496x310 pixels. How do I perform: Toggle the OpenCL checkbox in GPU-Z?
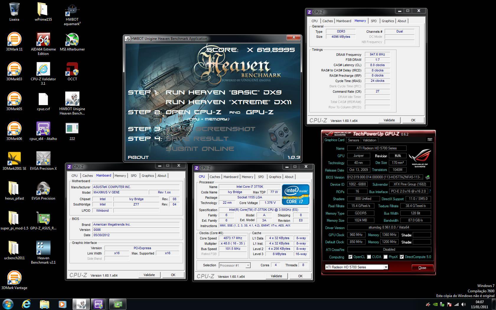pyautogui.click(x=350, y=257)
